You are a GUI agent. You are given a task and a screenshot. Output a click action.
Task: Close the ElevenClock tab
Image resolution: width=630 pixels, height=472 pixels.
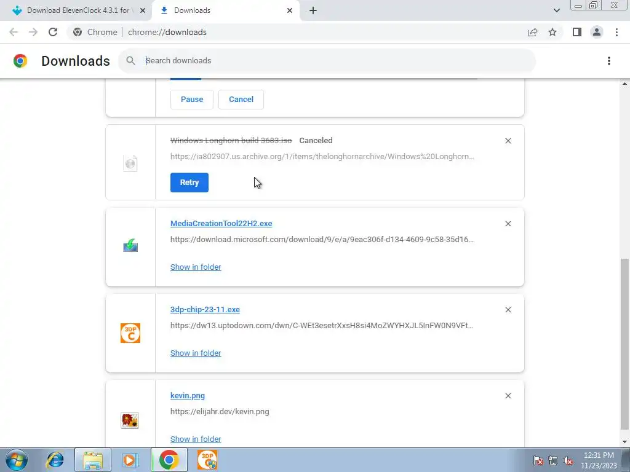coord(142,10)
